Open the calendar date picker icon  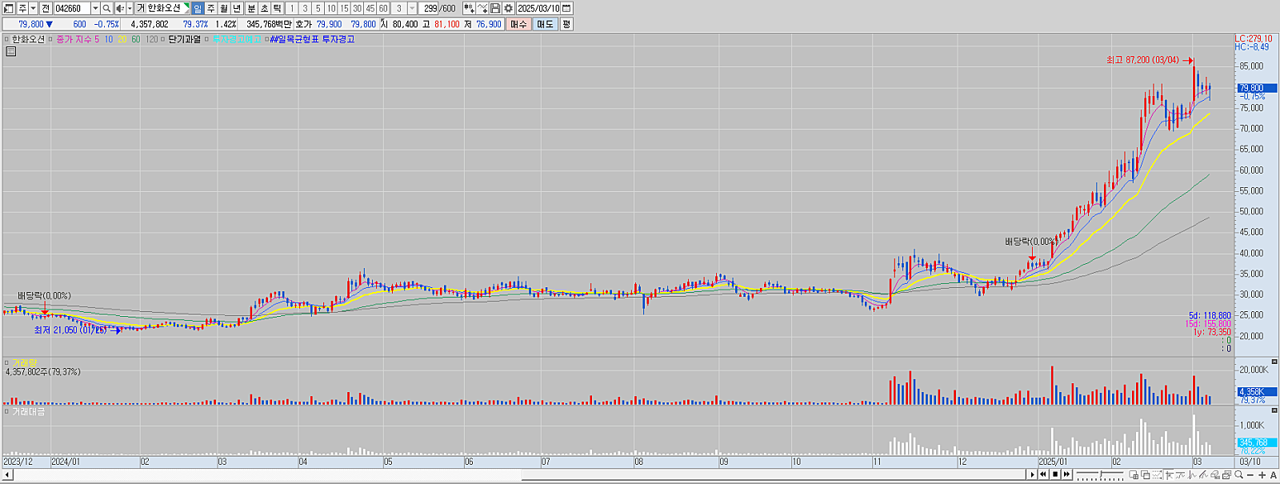566,8
